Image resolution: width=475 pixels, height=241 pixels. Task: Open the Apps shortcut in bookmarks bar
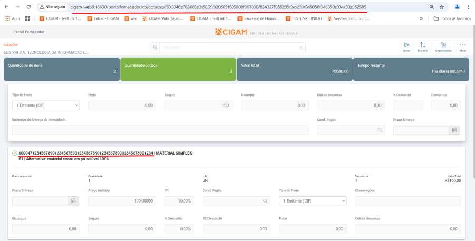pos(13,18)
